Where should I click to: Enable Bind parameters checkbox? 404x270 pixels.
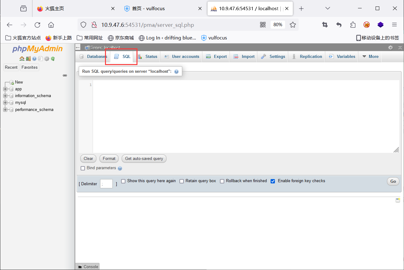coord(83,168)
